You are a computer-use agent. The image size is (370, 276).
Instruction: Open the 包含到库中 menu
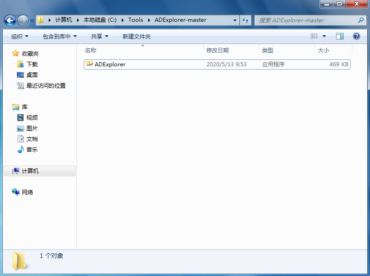pyautogui.click(x=59, y=37)
